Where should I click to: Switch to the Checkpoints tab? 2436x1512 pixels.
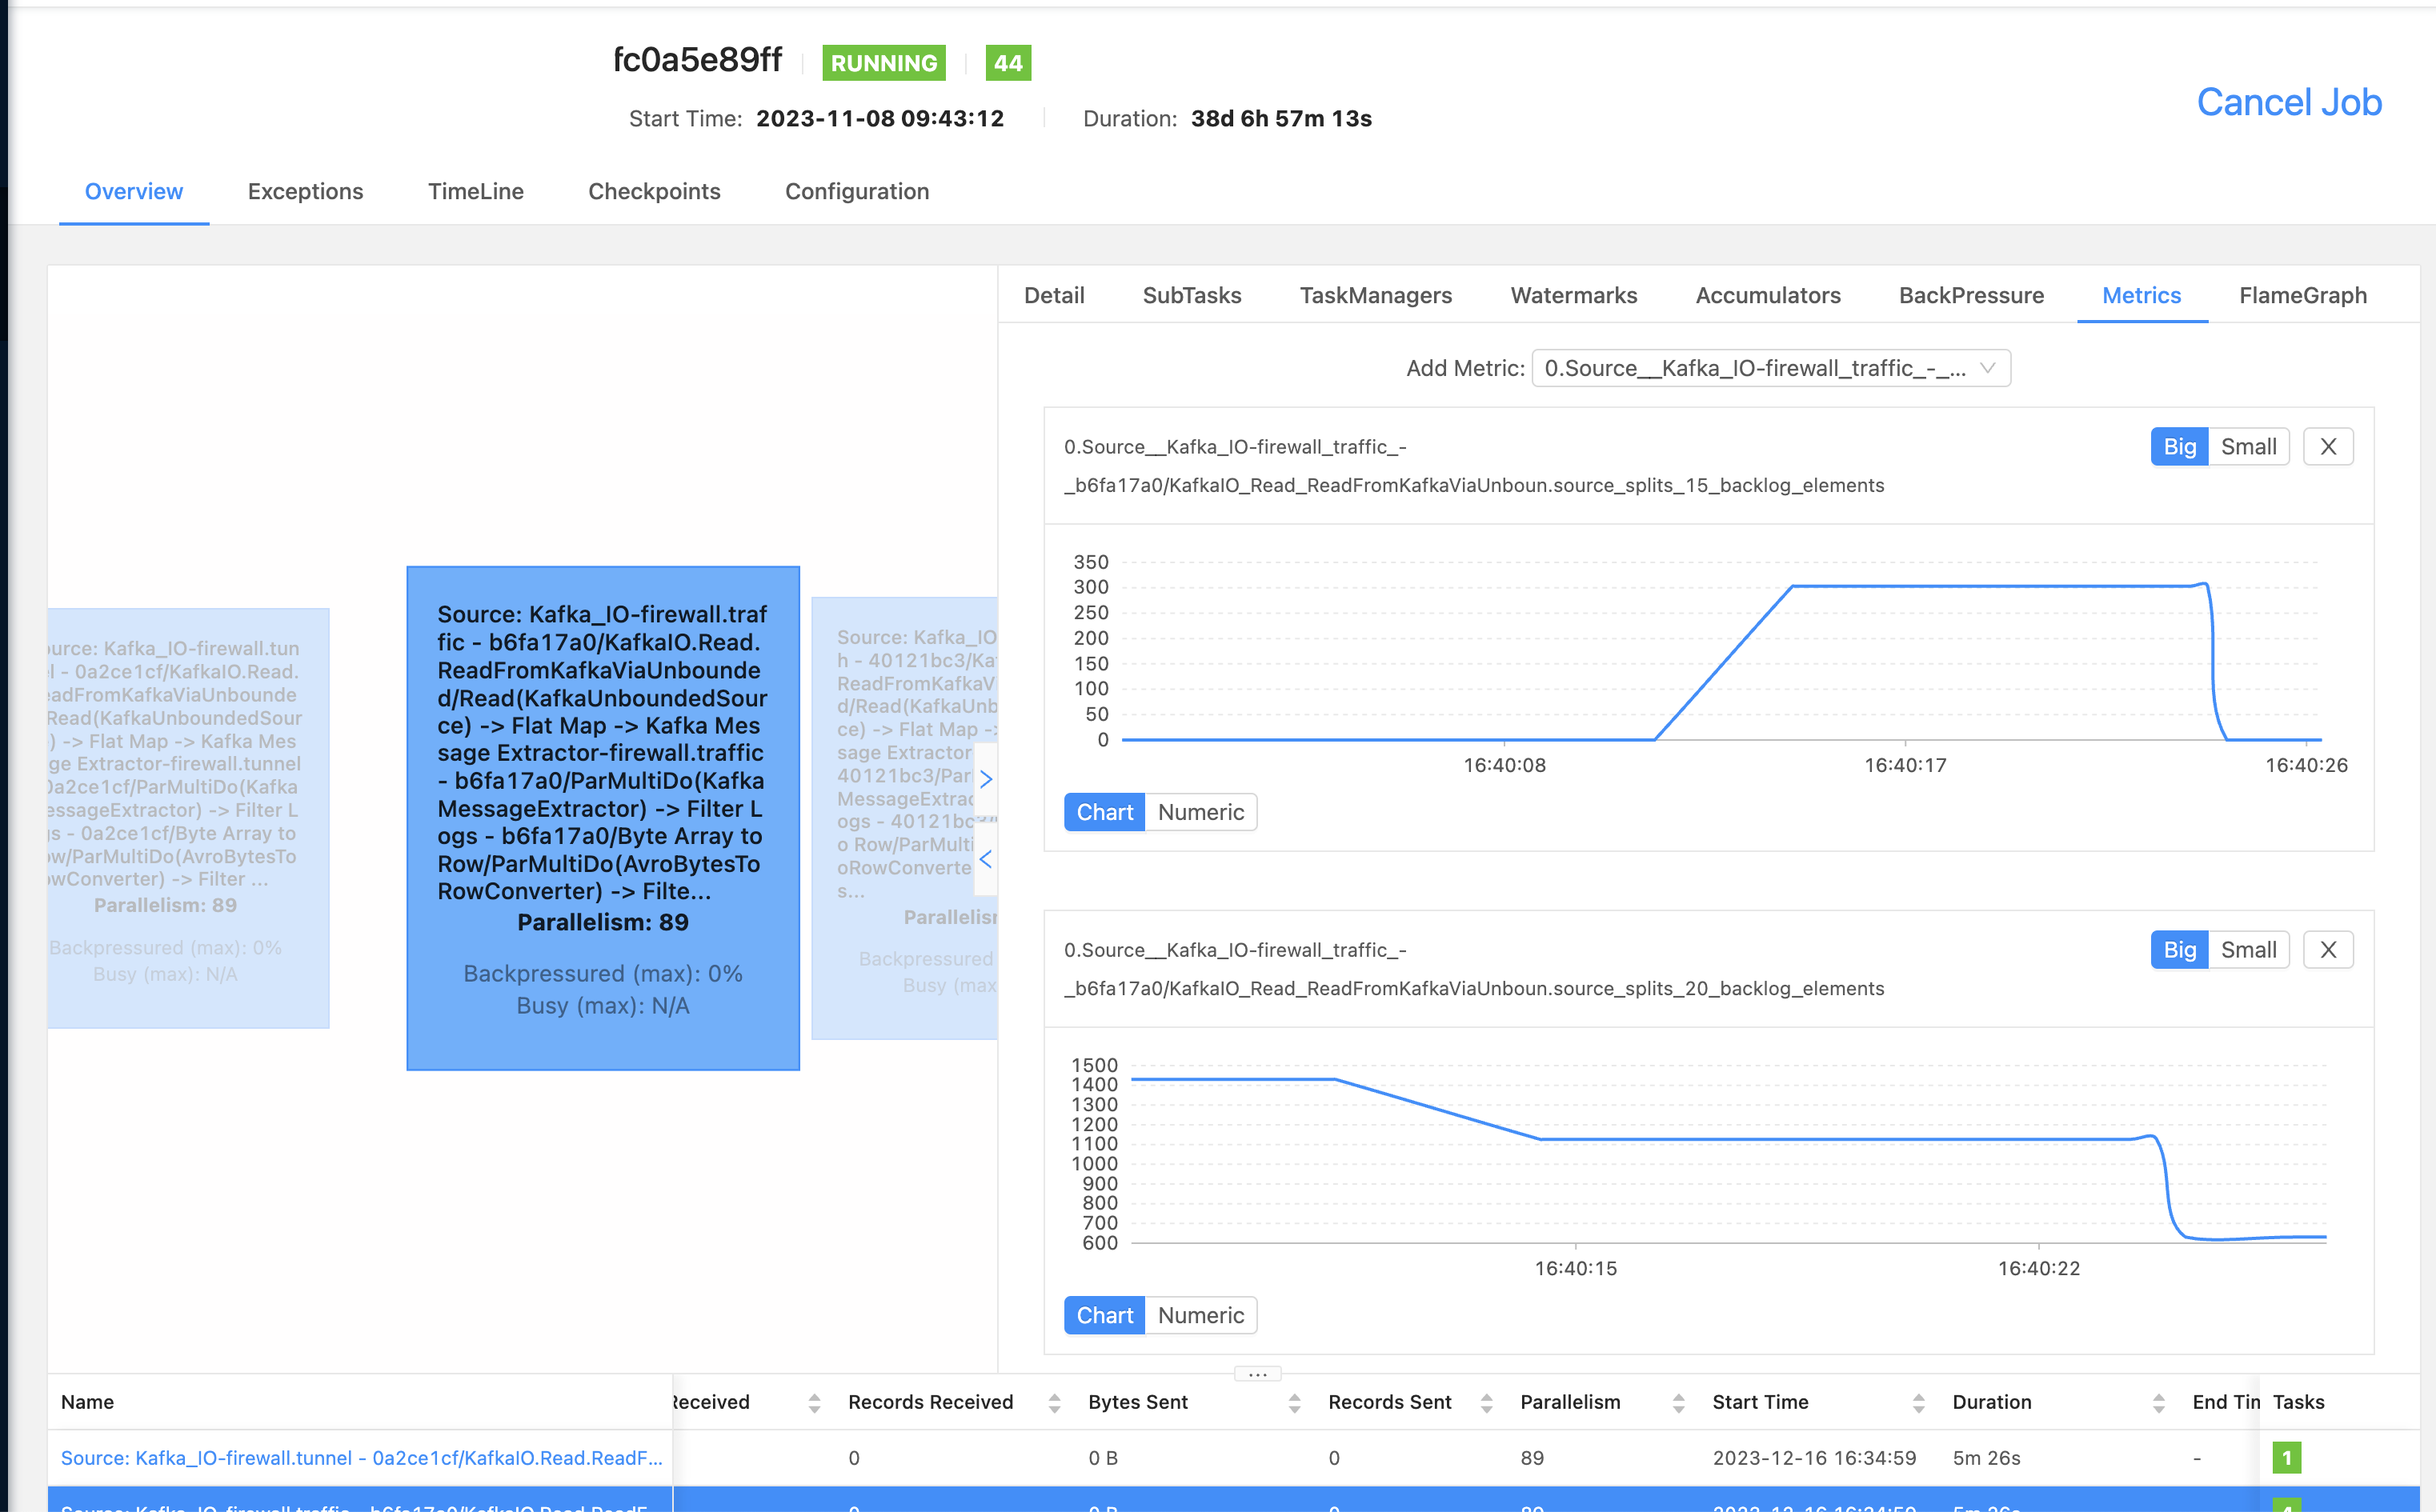(x=654, y=191)
